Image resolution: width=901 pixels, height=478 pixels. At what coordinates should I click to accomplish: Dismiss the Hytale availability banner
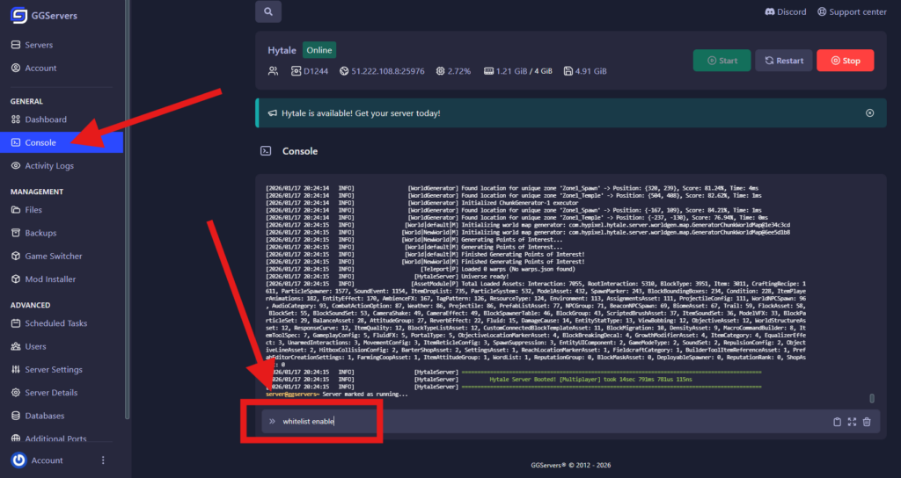(x=869, y=113)
